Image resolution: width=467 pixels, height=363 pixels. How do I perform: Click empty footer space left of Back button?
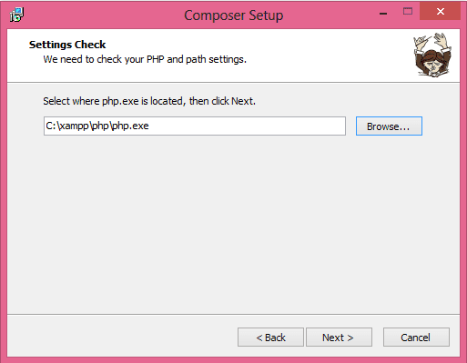click(121, 337)
